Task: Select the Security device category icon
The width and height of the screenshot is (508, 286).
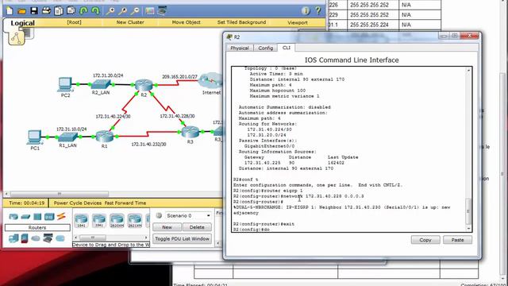Action: pyautogui.click(x=25, y=238)
